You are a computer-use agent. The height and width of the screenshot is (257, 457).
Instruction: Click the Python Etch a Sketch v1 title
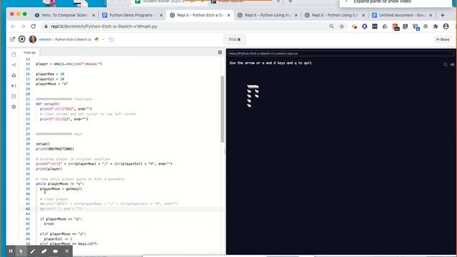click(x=73, y=39)
